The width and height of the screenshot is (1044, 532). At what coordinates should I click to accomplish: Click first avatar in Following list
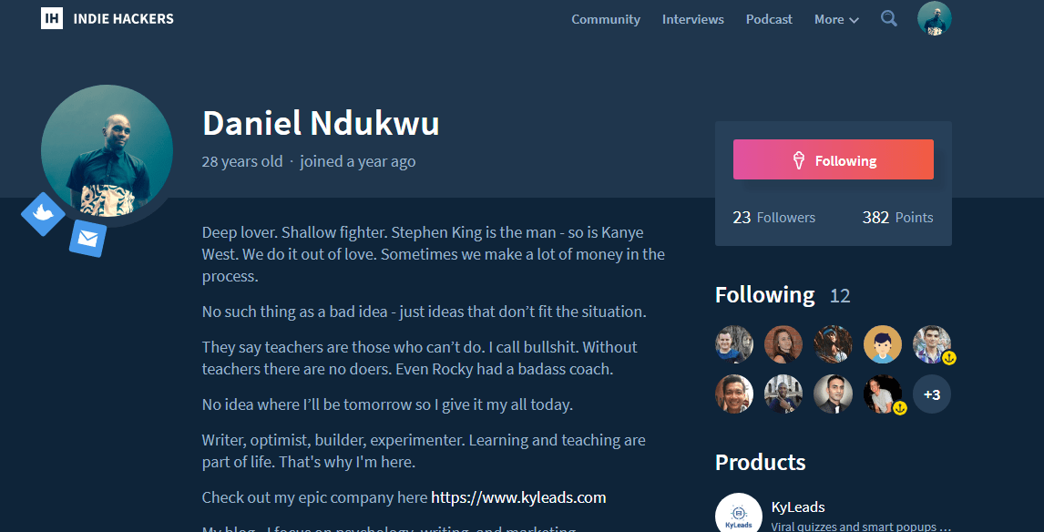click(x=734, y=344)
